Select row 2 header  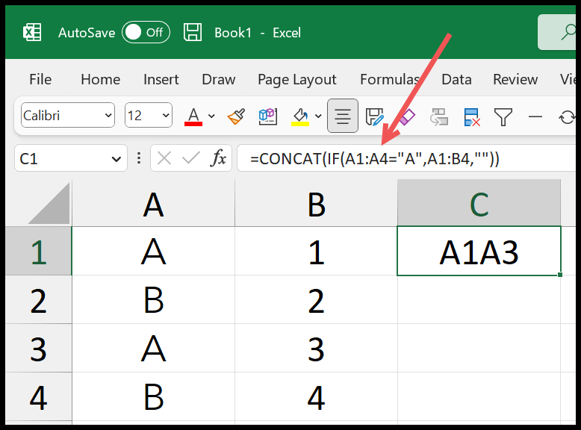(39, 299)
